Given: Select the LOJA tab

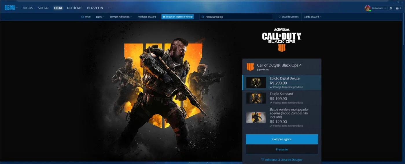Looking at the screenshot, I should click(58, 8).
